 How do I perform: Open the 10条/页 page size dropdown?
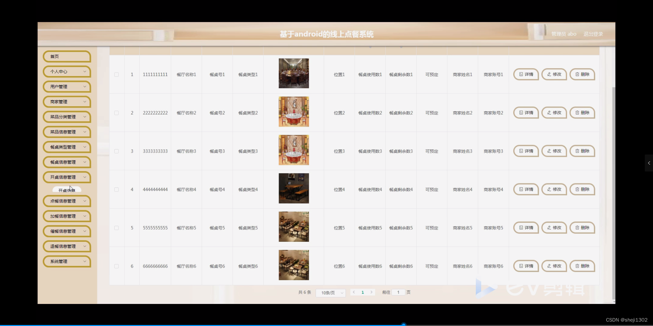coord(330,293)
